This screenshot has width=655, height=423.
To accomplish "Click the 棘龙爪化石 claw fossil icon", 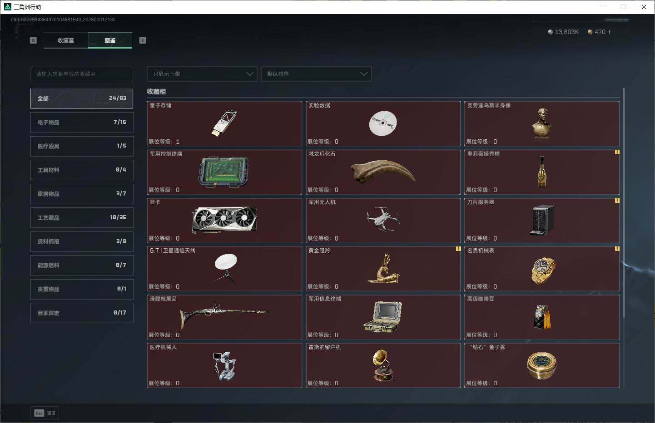I will pos(383,172).
